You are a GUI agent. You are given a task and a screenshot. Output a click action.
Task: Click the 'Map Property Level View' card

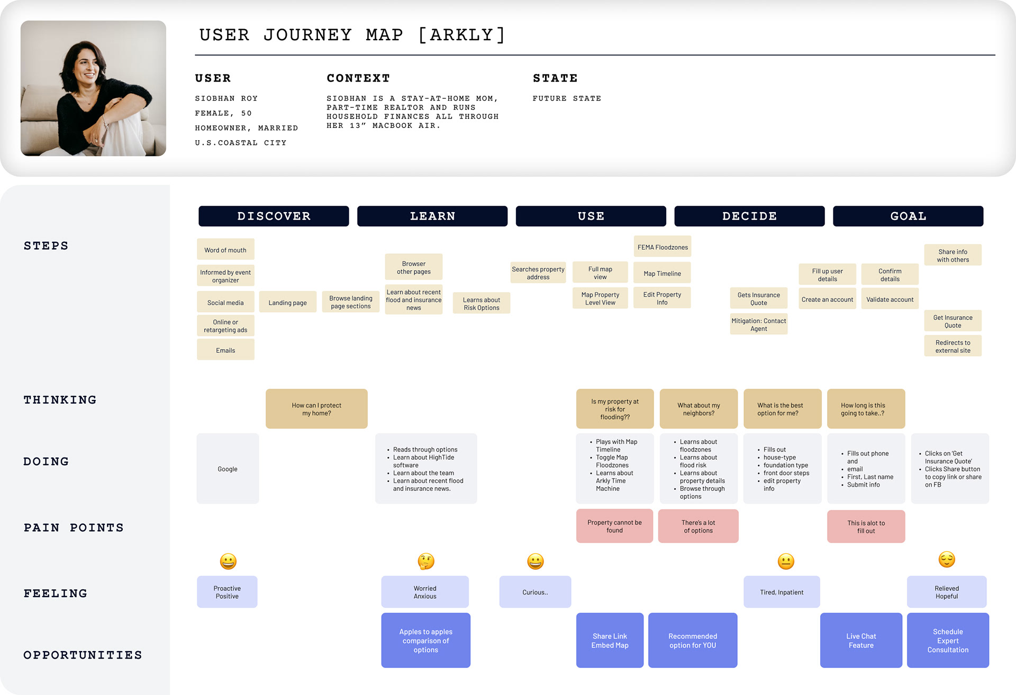(x=600, y=298)
